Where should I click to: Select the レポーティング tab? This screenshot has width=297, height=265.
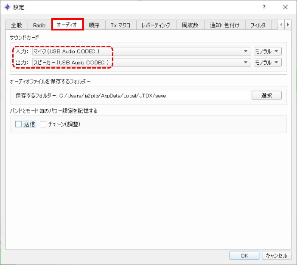[x=156, y=25]
